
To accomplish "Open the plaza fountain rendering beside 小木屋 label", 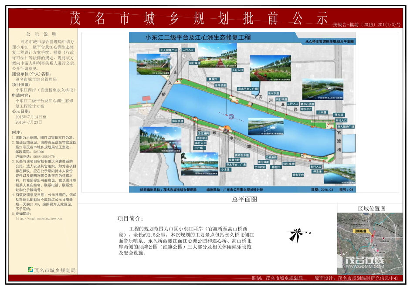I will click(x=200, y=164).
